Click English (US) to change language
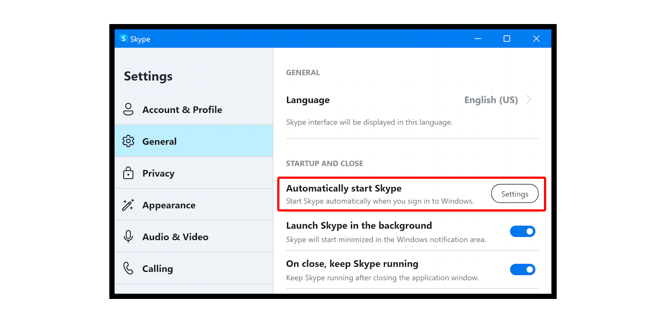This screenshot has width=666, height=323. point(491,100)
